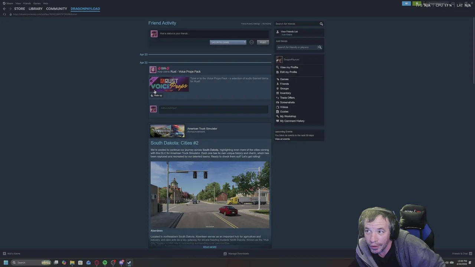Navigate back with the back arrow
Image resolution: width=475 pixels, height=267 pixels.
pos(4,9)
